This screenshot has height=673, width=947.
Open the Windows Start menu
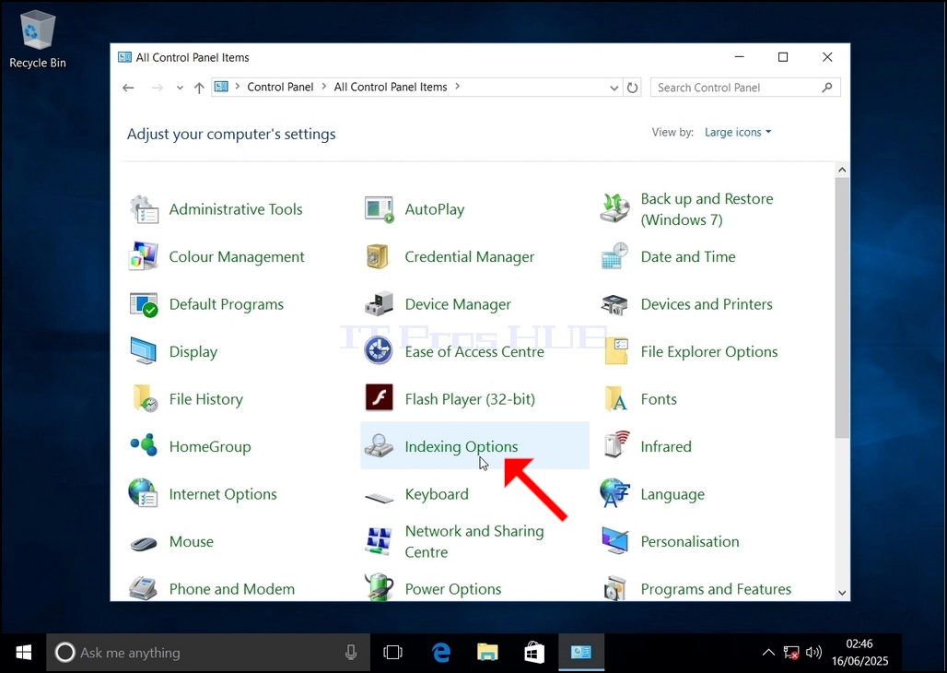click(x=23, y=653)
